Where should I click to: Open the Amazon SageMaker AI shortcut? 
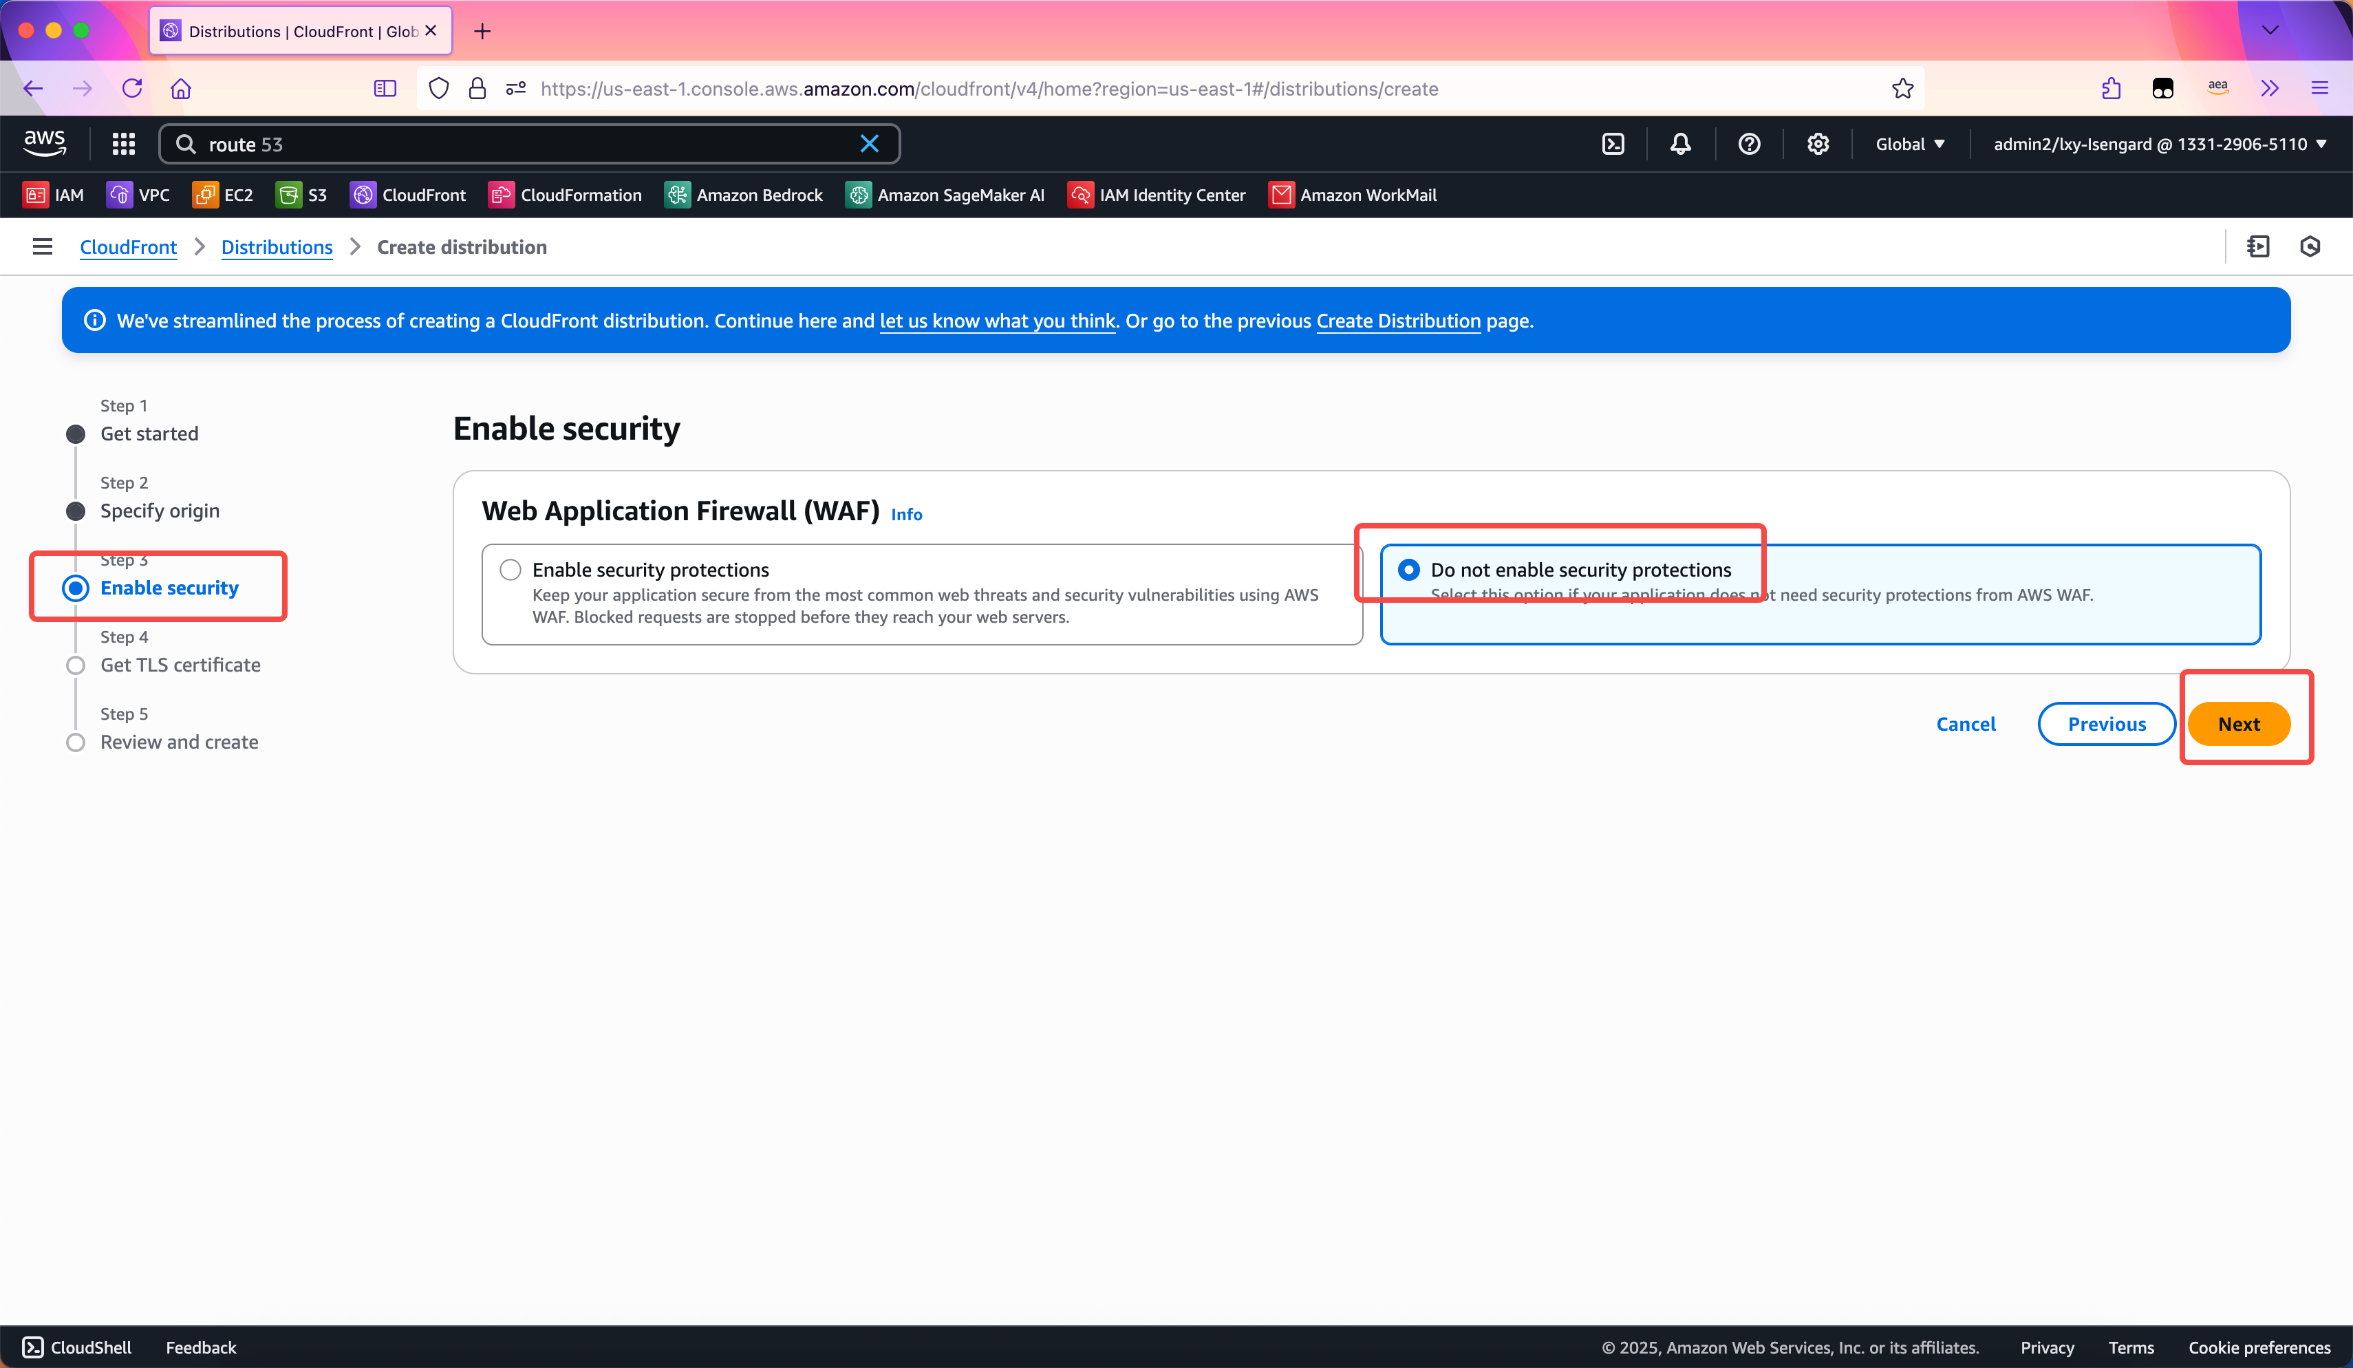point(945,195)
